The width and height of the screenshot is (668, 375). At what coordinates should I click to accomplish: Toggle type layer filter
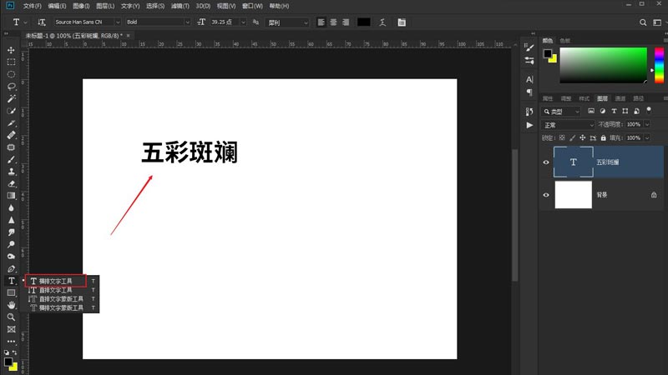click(614, 112)
